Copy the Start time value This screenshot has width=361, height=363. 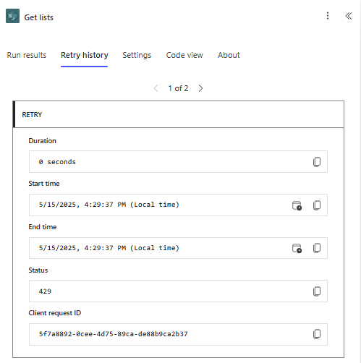[x=317, y=205]
